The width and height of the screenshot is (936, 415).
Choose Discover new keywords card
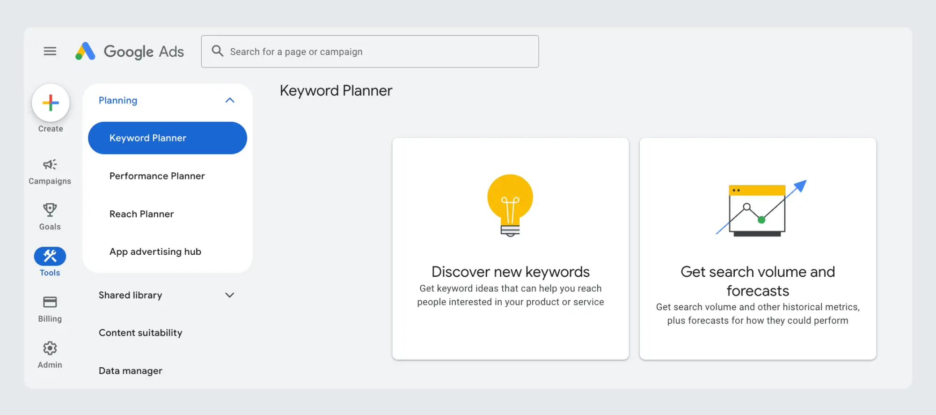[x=511, y=249]
